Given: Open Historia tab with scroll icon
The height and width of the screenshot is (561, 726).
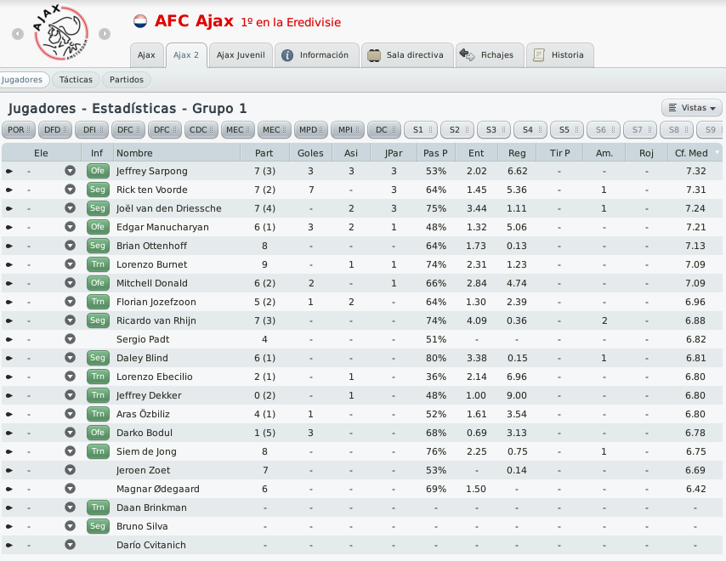Looking at the screenshot, I should coord(559,55).
